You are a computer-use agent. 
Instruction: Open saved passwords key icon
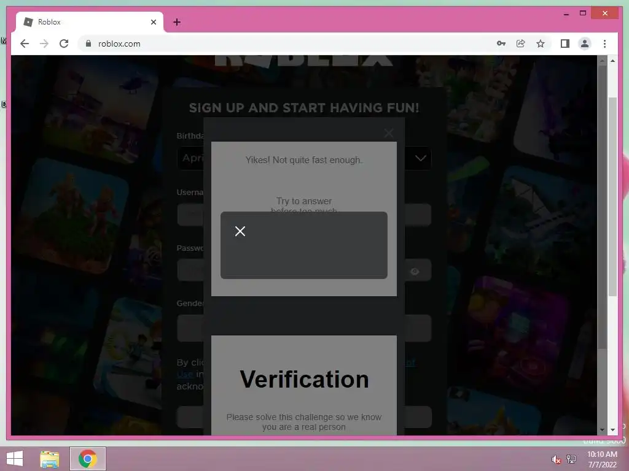[501, 44]
